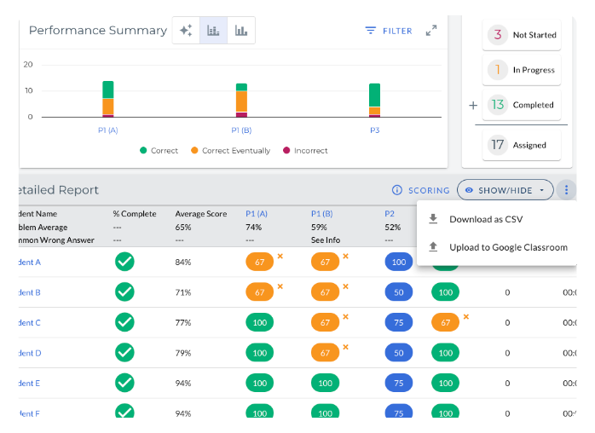Click Student E's completion checkmark

[124, 383]
